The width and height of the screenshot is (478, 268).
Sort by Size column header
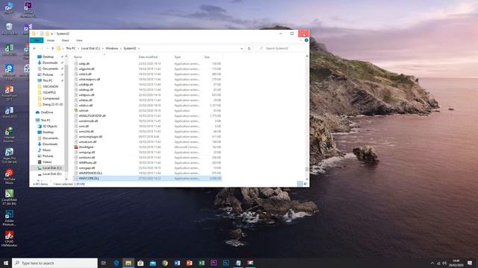(x=212, y=57)
